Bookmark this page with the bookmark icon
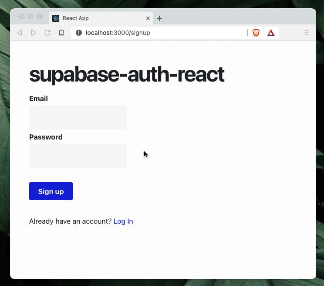 [x=61, y=33]
